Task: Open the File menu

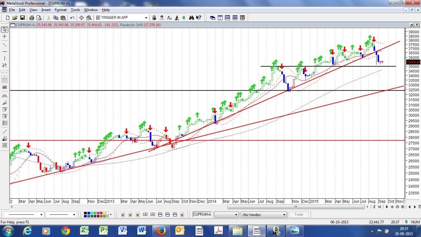Action: pos(12,10)
